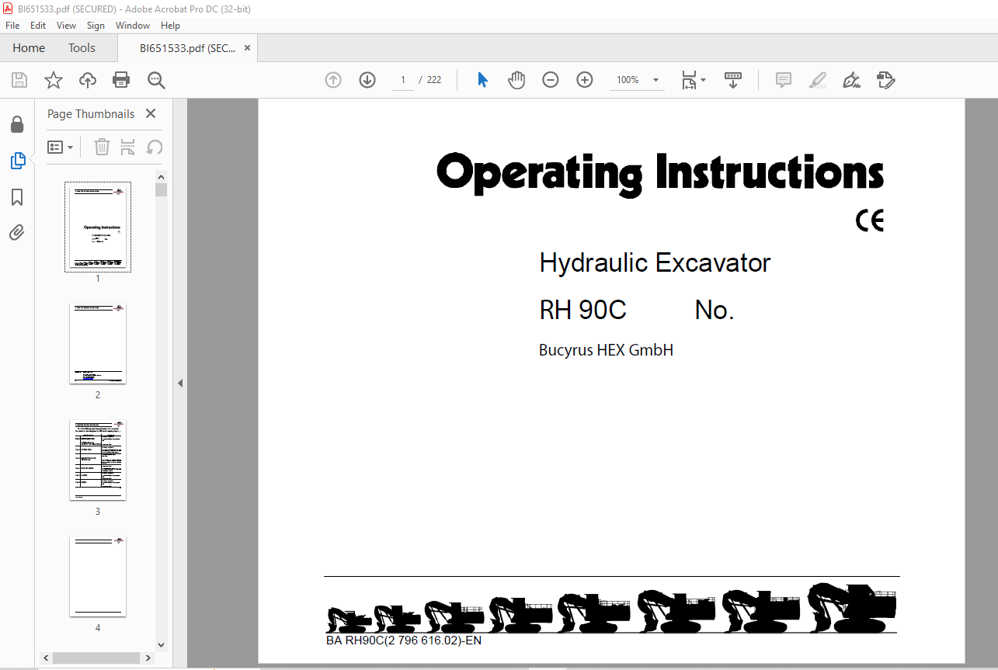Image resolution: width=998 pixels, height=670 pixels.
Task: Add a comment sticky note
Action: pos(784,80)
